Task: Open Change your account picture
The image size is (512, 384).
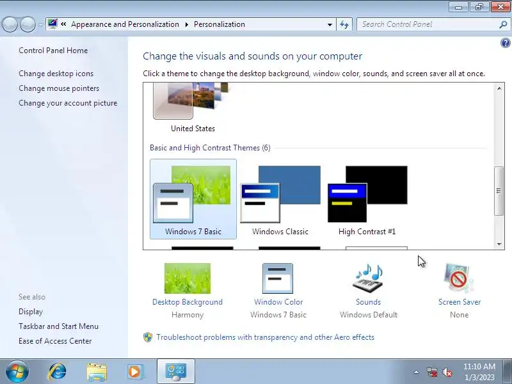Action: coord(68,103)
